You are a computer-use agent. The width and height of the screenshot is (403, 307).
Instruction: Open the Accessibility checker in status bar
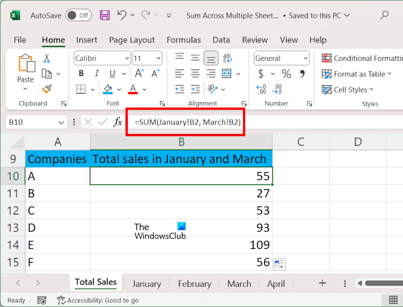tap(98, 300)
